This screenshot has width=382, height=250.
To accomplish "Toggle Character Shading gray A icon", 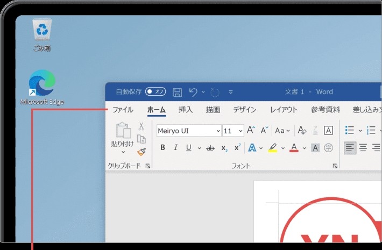I will [x=315, y=148].
